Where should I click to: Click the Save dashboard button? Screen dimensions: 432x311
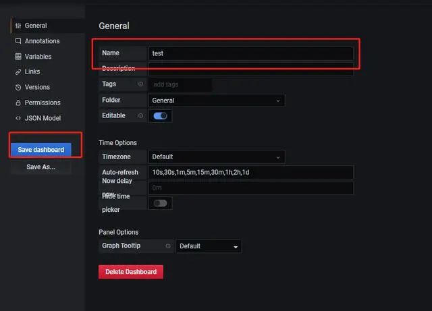click(x=40, y=150)
